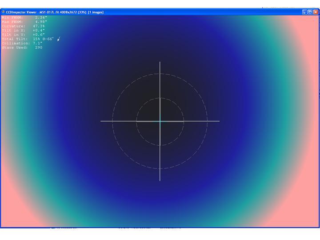
Task: Click the Collimation 7.1" reading
Action: [x=22, y=43]
